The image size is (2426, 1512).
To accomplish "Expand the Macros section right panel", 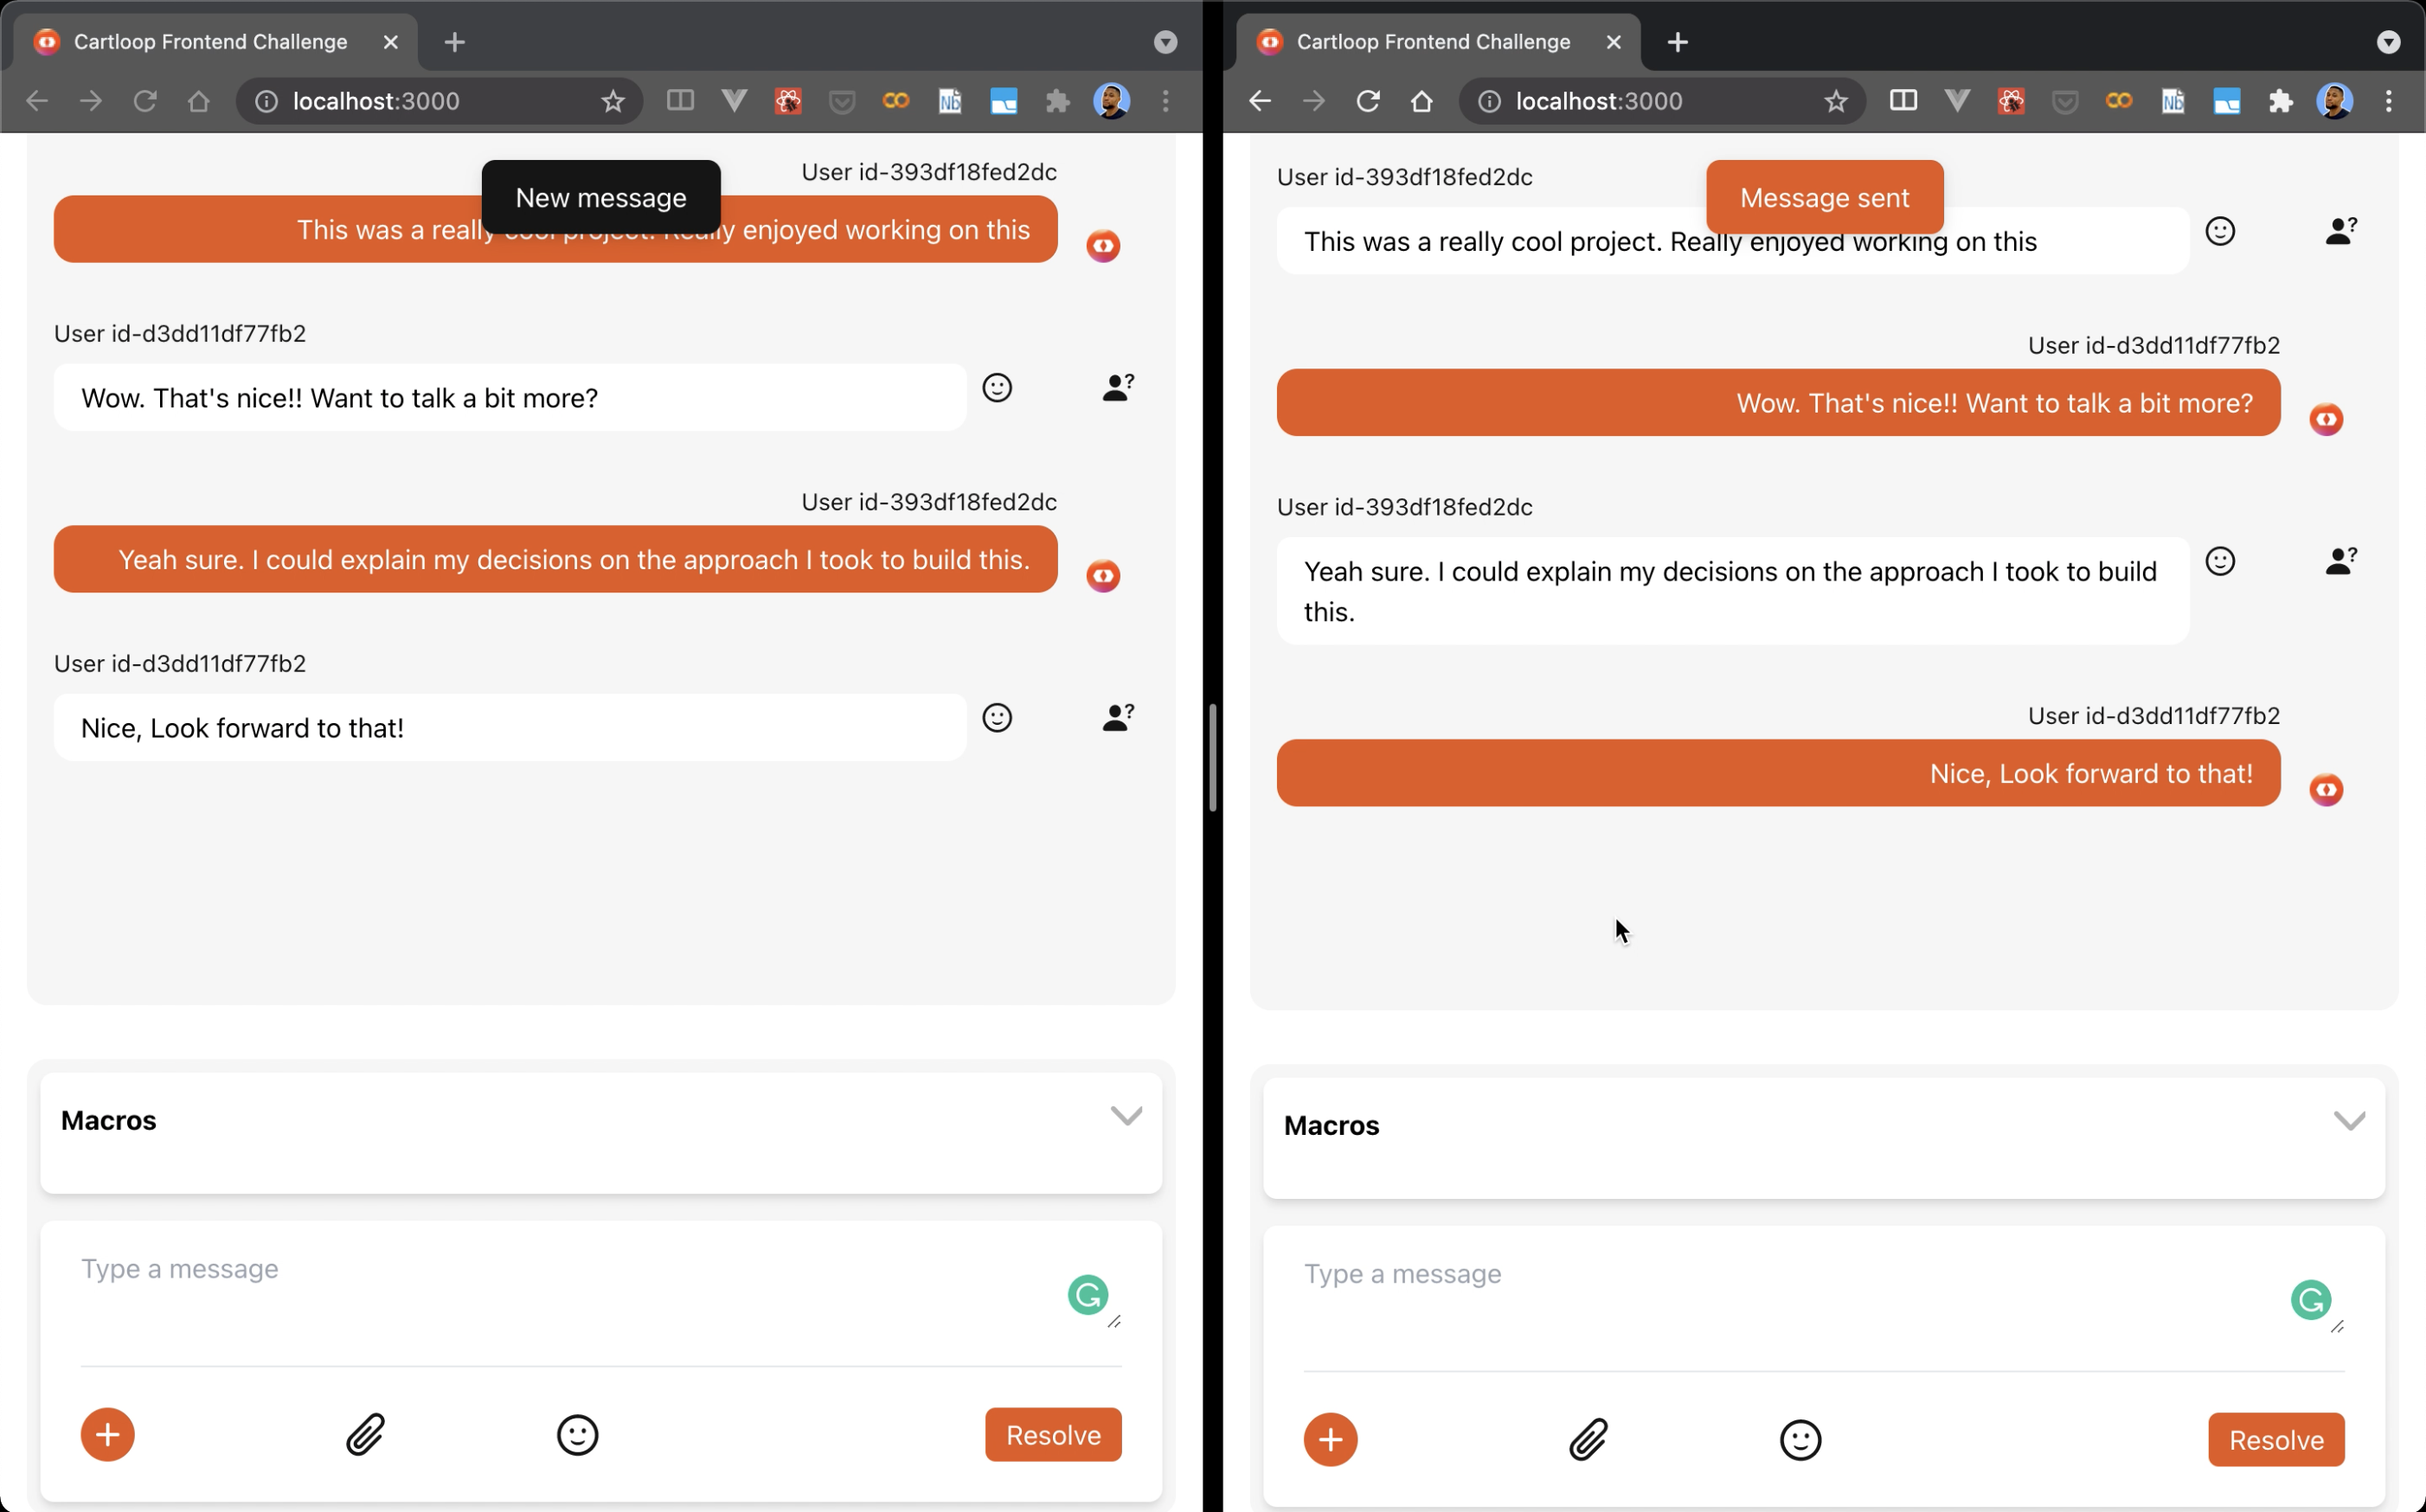I will coord(2349,1122).
